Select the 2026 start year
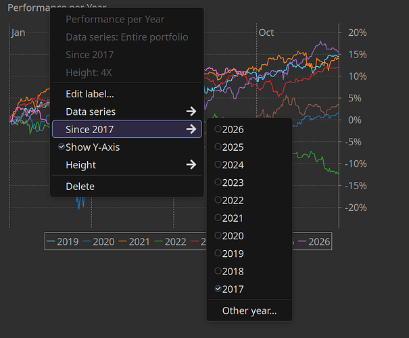Image resolution: width=409 pixels, height=338 pixels. click(x=249, y=129)
